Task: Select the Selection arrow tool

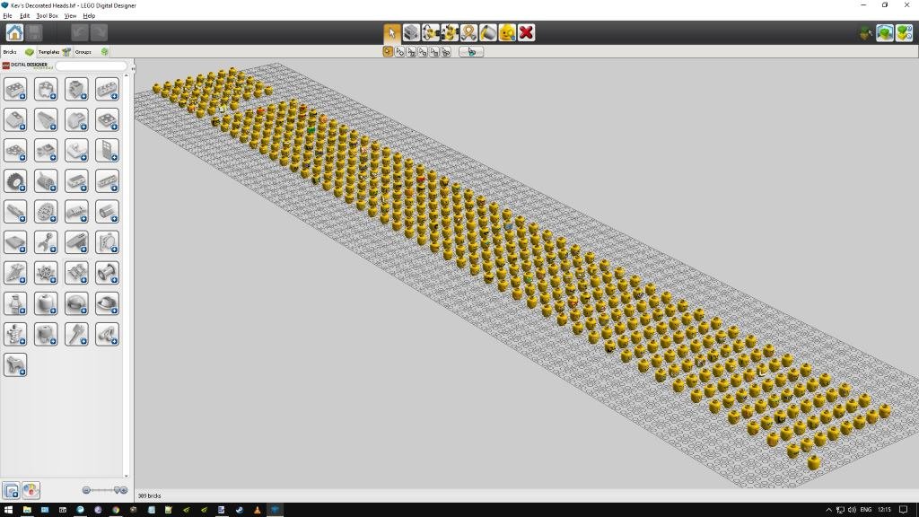Action: (392, 33)
